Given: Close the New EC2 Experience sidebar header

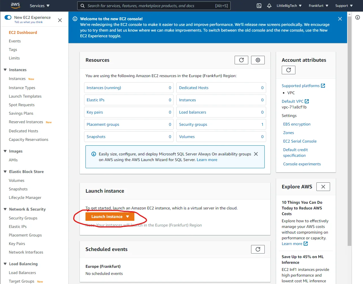Looking at the screenshot, I should [x=60, y=20].
